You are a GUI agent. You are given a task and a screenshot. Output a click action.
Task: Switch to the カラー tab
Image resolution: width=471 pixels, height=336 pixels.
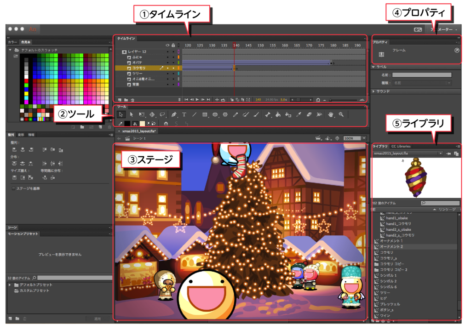coord(12,42)
